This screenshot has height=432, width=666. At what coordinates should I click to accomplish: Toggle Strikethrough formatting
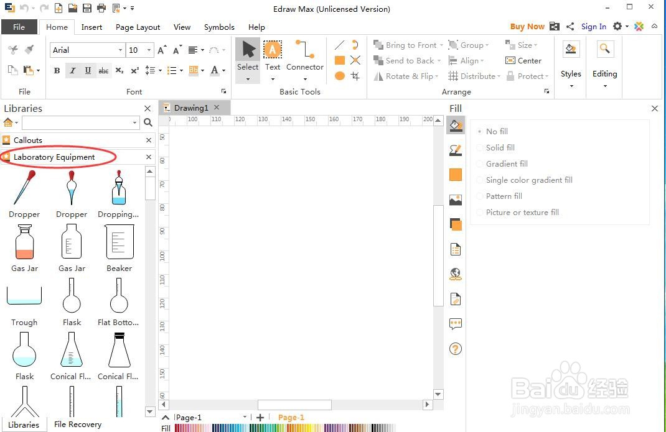coord(103,70)
